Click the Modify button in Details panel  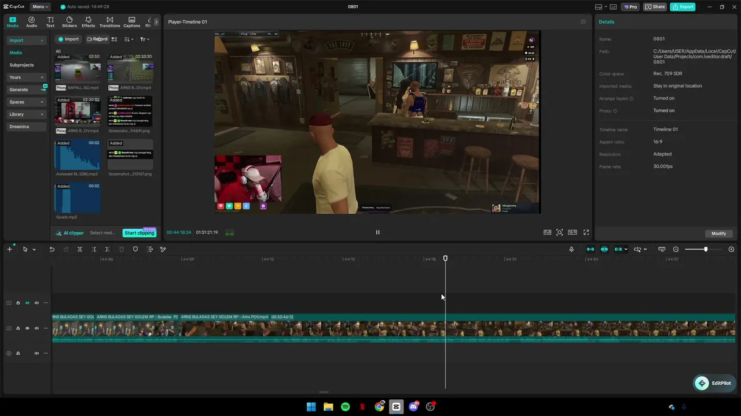pyautogui.click(x=718, y=233)
